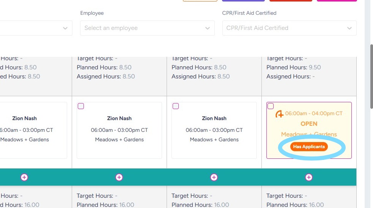Tick the checkbox on the Zion Nash card under the Employee filter
This screenshot has height=208, width=373.
(81, 106)
